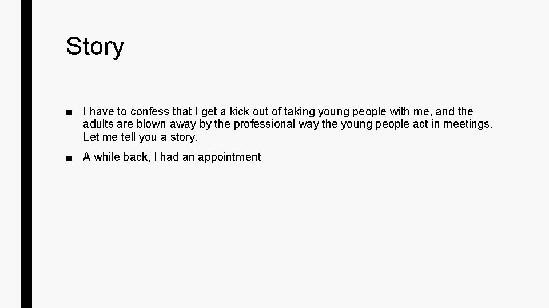
Task: Click the black vertical bar at the left
Action: point(27,154)
